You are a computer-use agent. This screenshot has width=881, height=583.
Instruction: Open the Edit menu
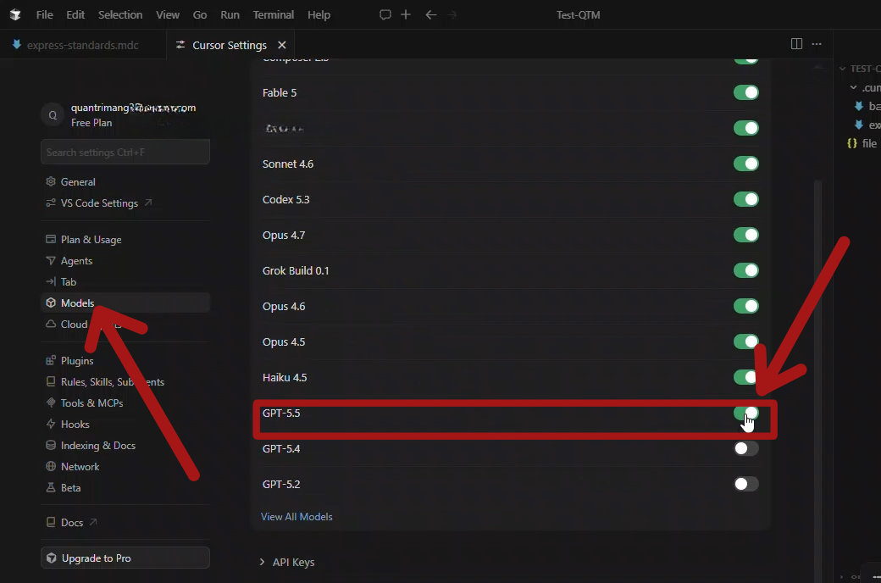click(75, 14)
